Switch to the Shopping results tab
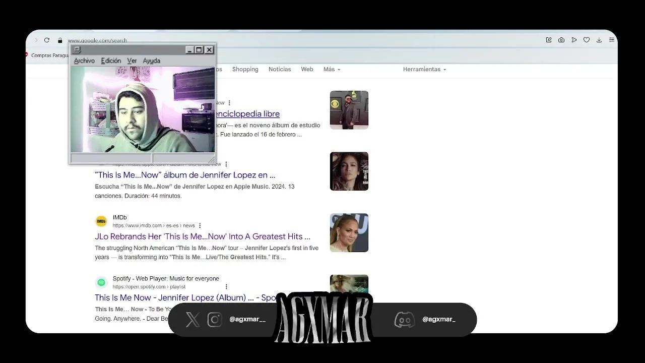 pos(245,69)
